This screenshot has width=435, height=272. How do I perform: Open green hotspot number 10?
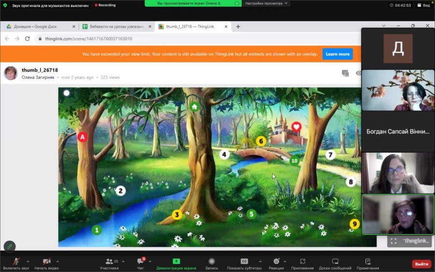coord(294,161)
